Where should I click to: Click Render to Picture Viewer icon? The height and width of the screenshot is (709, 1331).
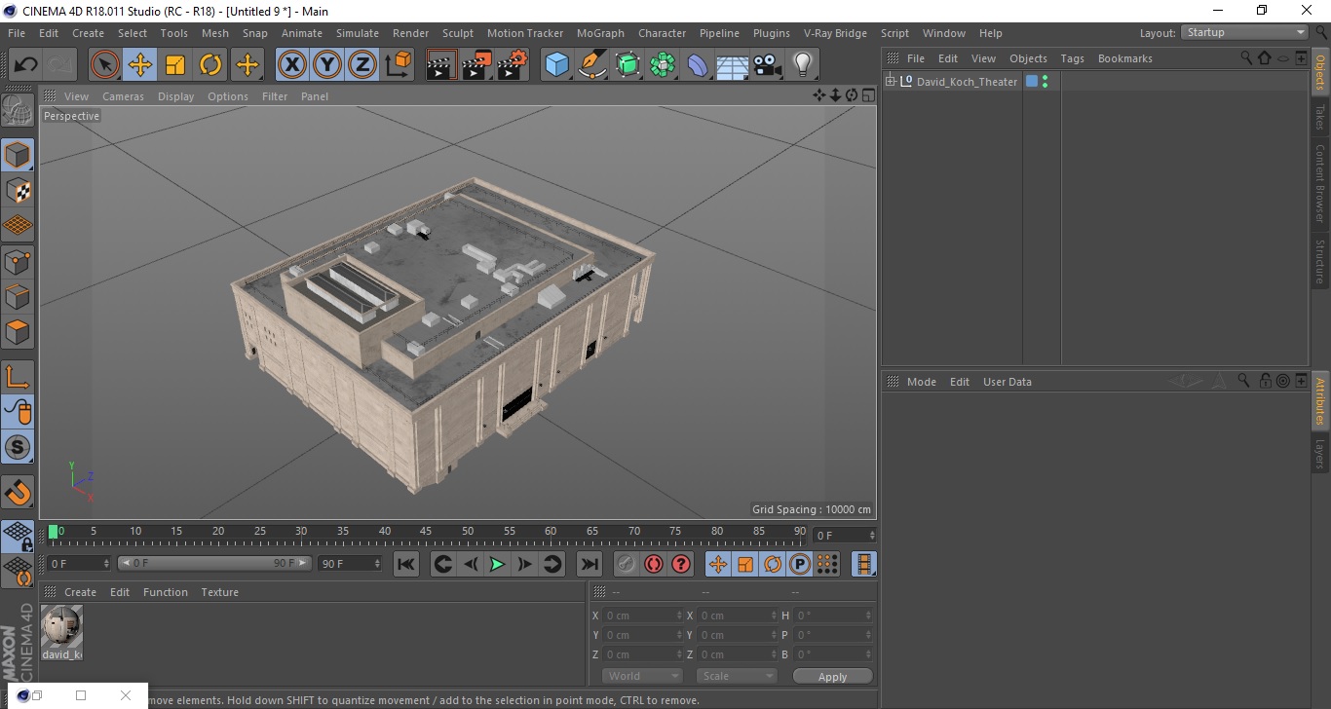tap(476, 65)
